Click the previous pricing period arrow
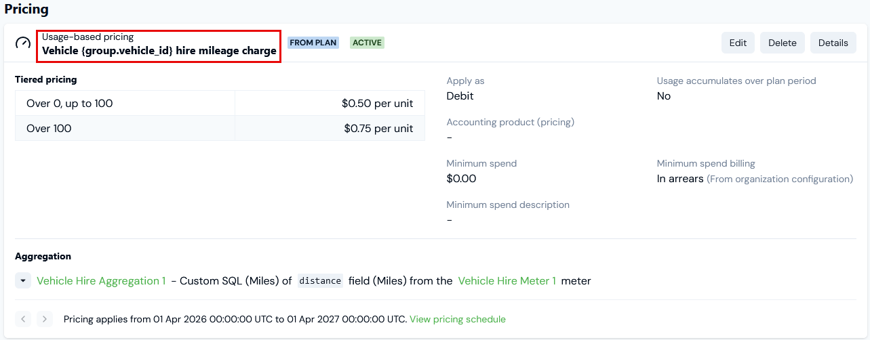The width and height of the screenshot is (870, 340). point(23,319)
